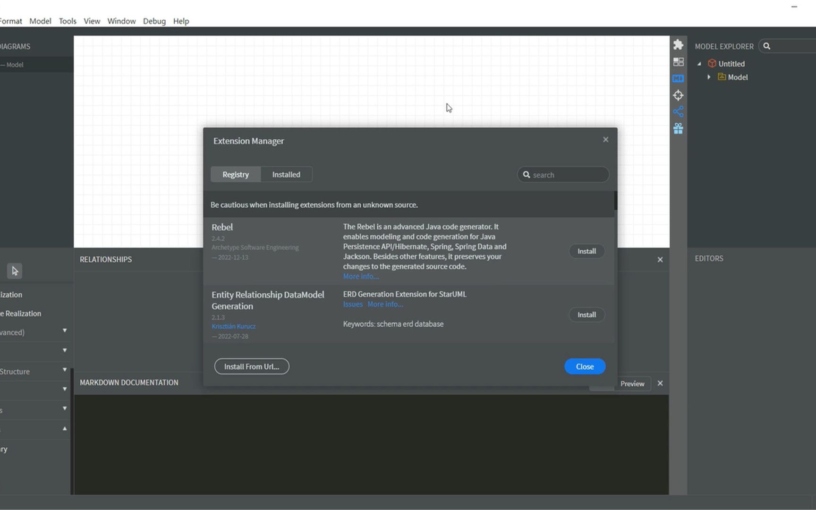Open the Tools menu
Image resolution: width=816 pixels, height=510 pixels.
(x=67, y=21)
